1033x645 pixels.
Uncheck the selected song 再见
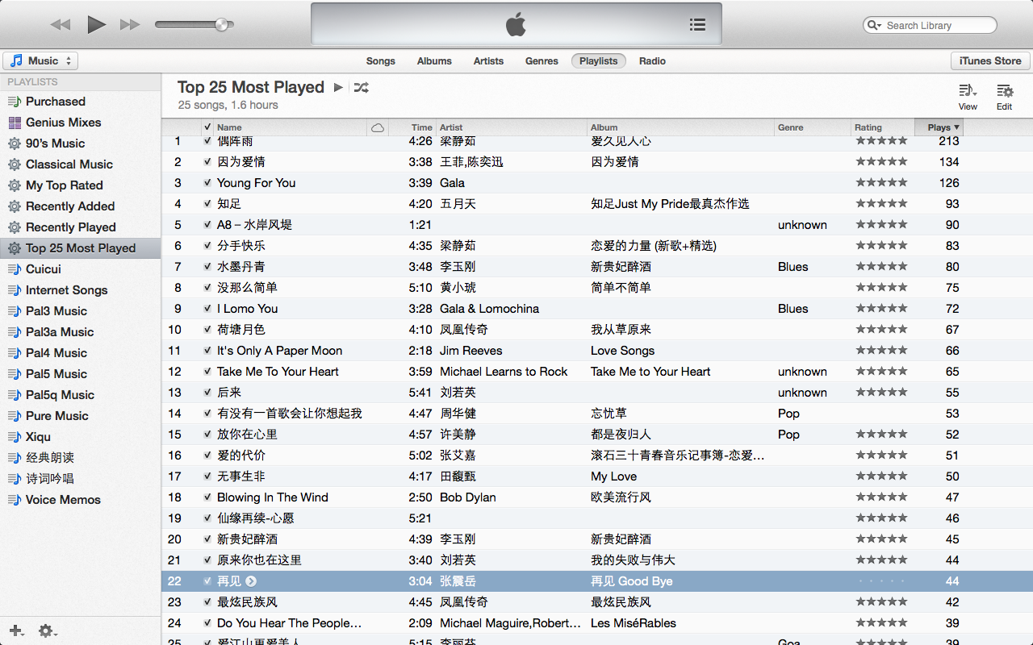tap(207, 581)
